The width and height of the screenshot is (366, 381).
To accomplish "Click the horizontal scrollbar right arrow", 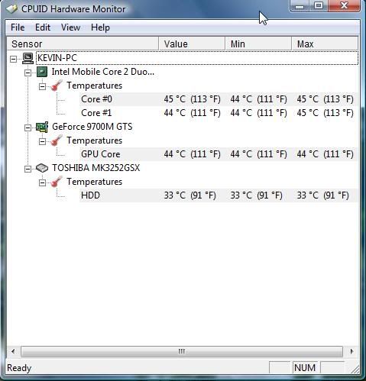I will pos(351,351).
